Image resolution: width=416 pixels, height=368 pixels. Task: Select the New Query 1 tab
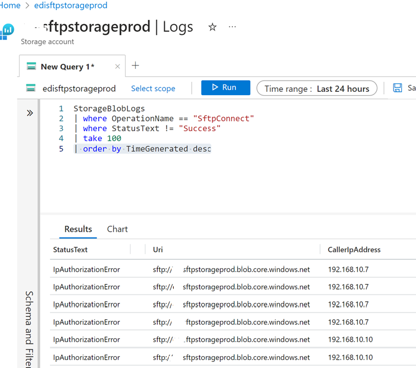[68, 67]
